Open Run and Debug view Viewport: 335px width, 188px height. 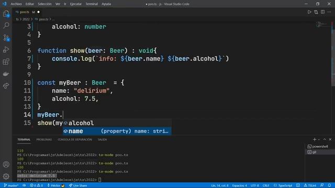[x=6, y=50]
